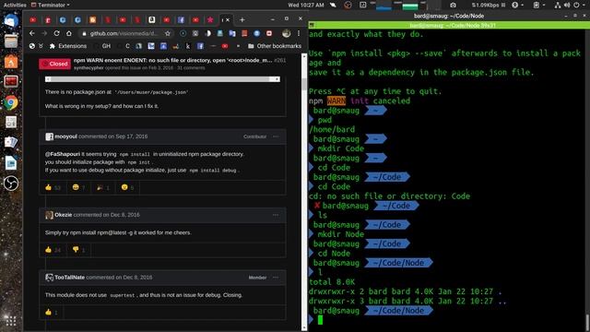Switch to the orange-icon browser tab
This screenshot has height=332, width=590.
(x=92, y=20)
